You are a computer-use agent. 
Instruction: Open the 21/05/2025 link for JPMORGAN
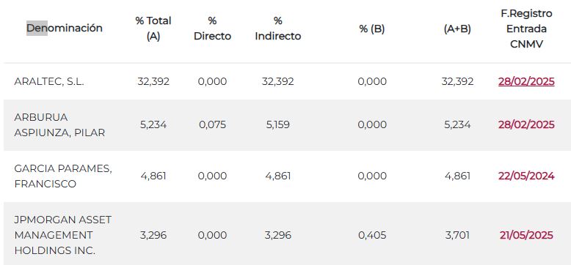coord(526,235)
